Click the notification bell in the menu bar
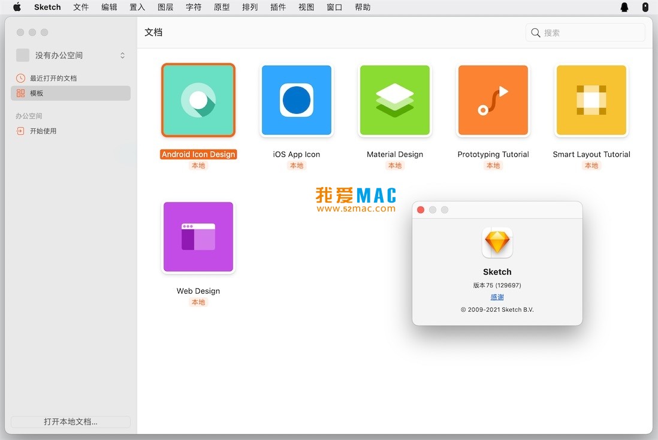 (624, 7)
